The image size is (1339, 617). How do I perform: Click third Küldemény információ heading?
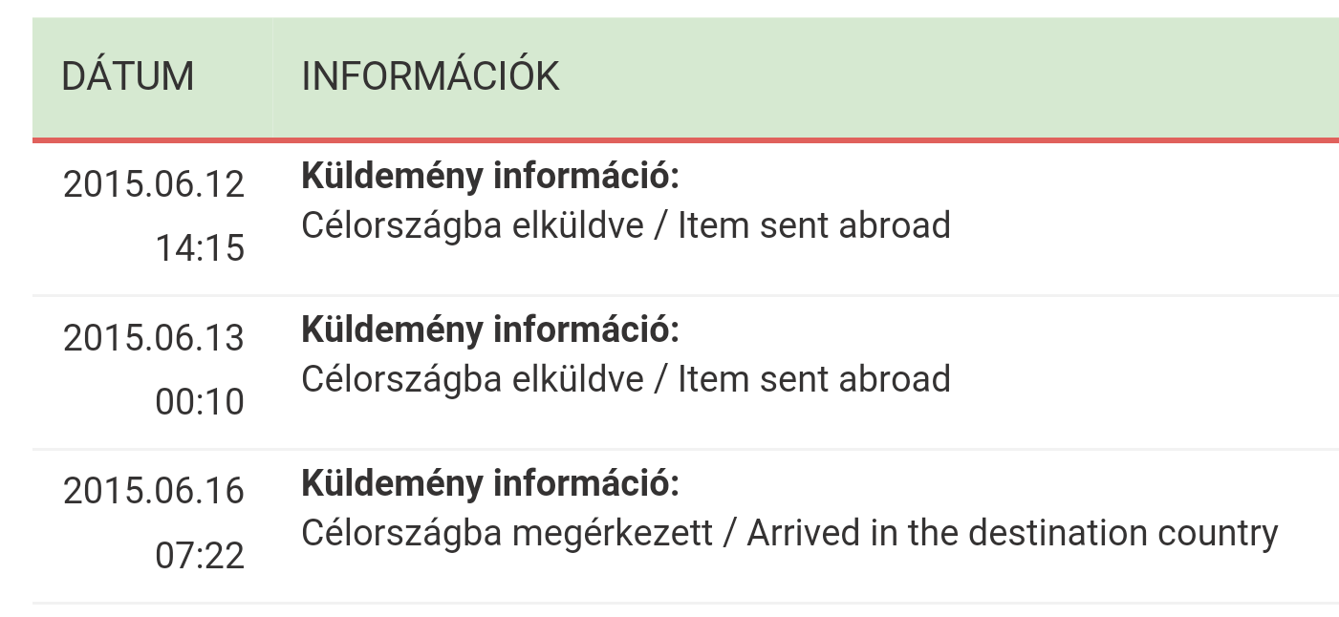490,484
